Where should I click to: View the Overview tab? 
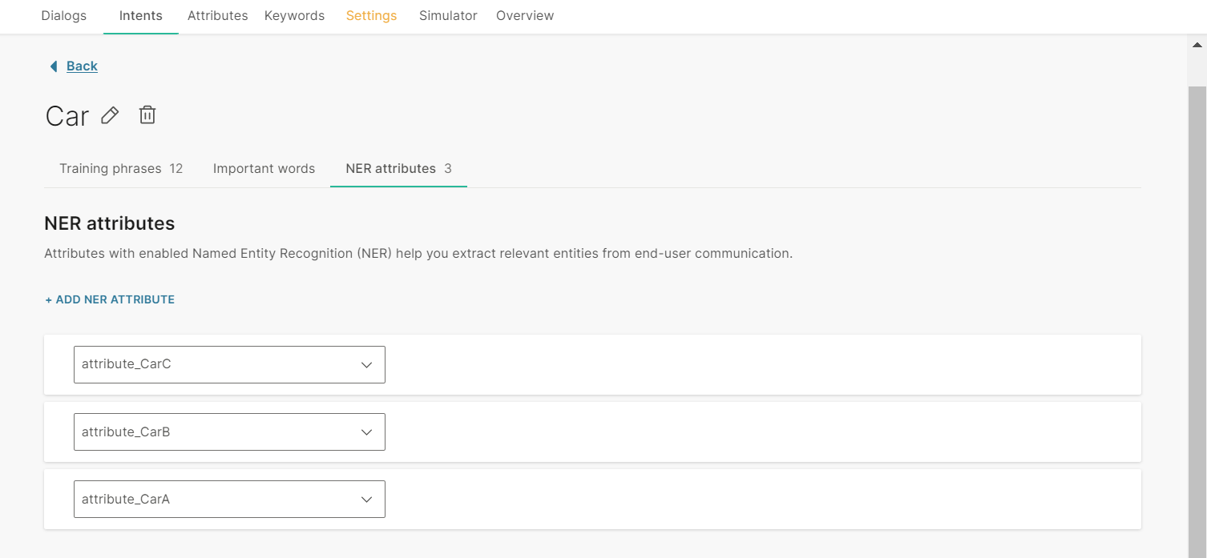point(525,16)
